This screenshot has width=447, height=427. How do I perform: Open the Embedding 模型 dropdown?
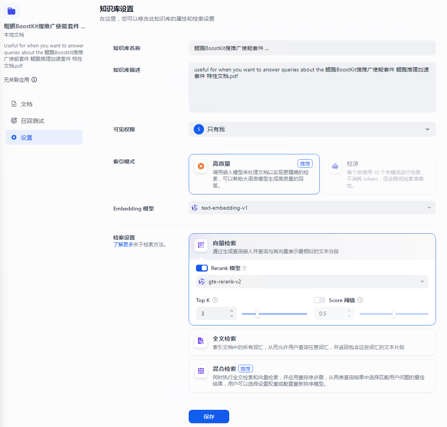point(312,208)
